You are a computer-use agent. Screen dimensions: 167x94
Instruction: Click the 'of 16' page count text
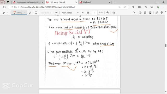tap(101, 13)
